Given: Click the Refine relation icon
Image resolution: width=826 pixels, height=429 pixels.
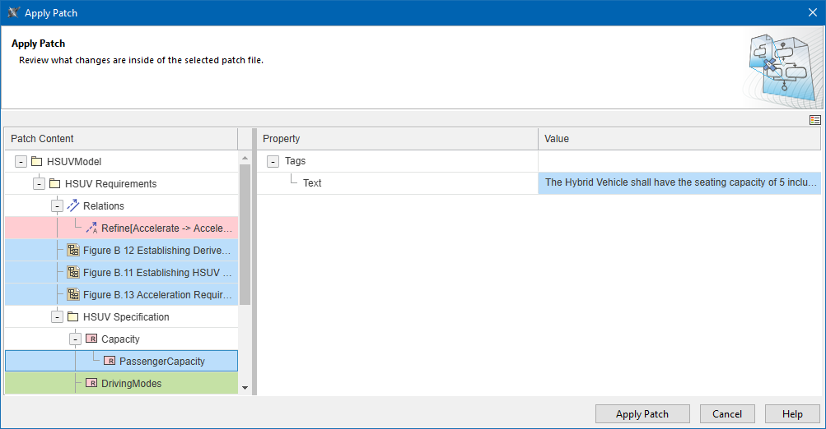Looking at the screenshot, I should coord(91,228).
